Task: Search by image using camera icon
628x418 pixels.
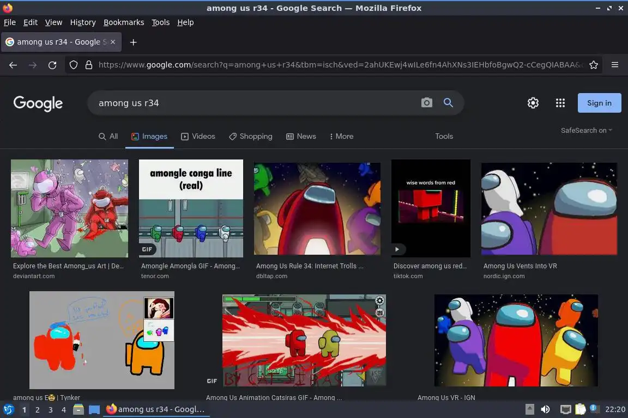Action: (426, 103)
